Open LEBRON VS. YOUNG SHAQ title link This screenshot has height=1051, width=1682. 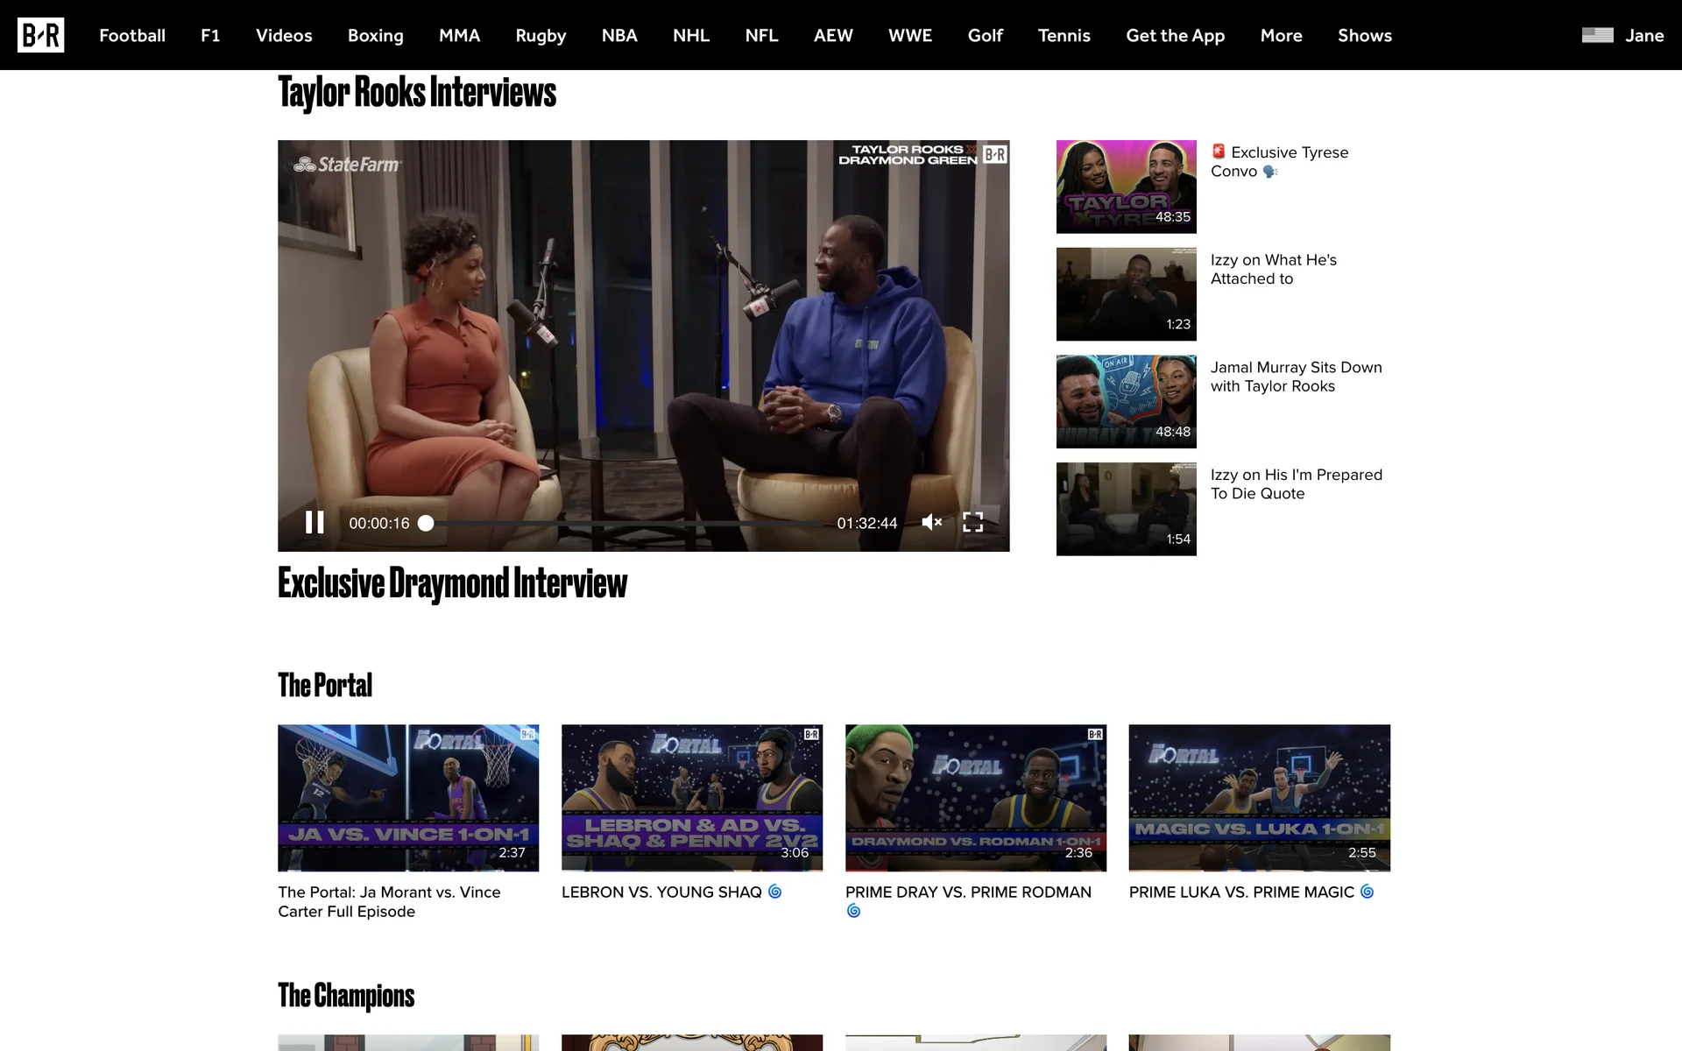pos(661,892)
